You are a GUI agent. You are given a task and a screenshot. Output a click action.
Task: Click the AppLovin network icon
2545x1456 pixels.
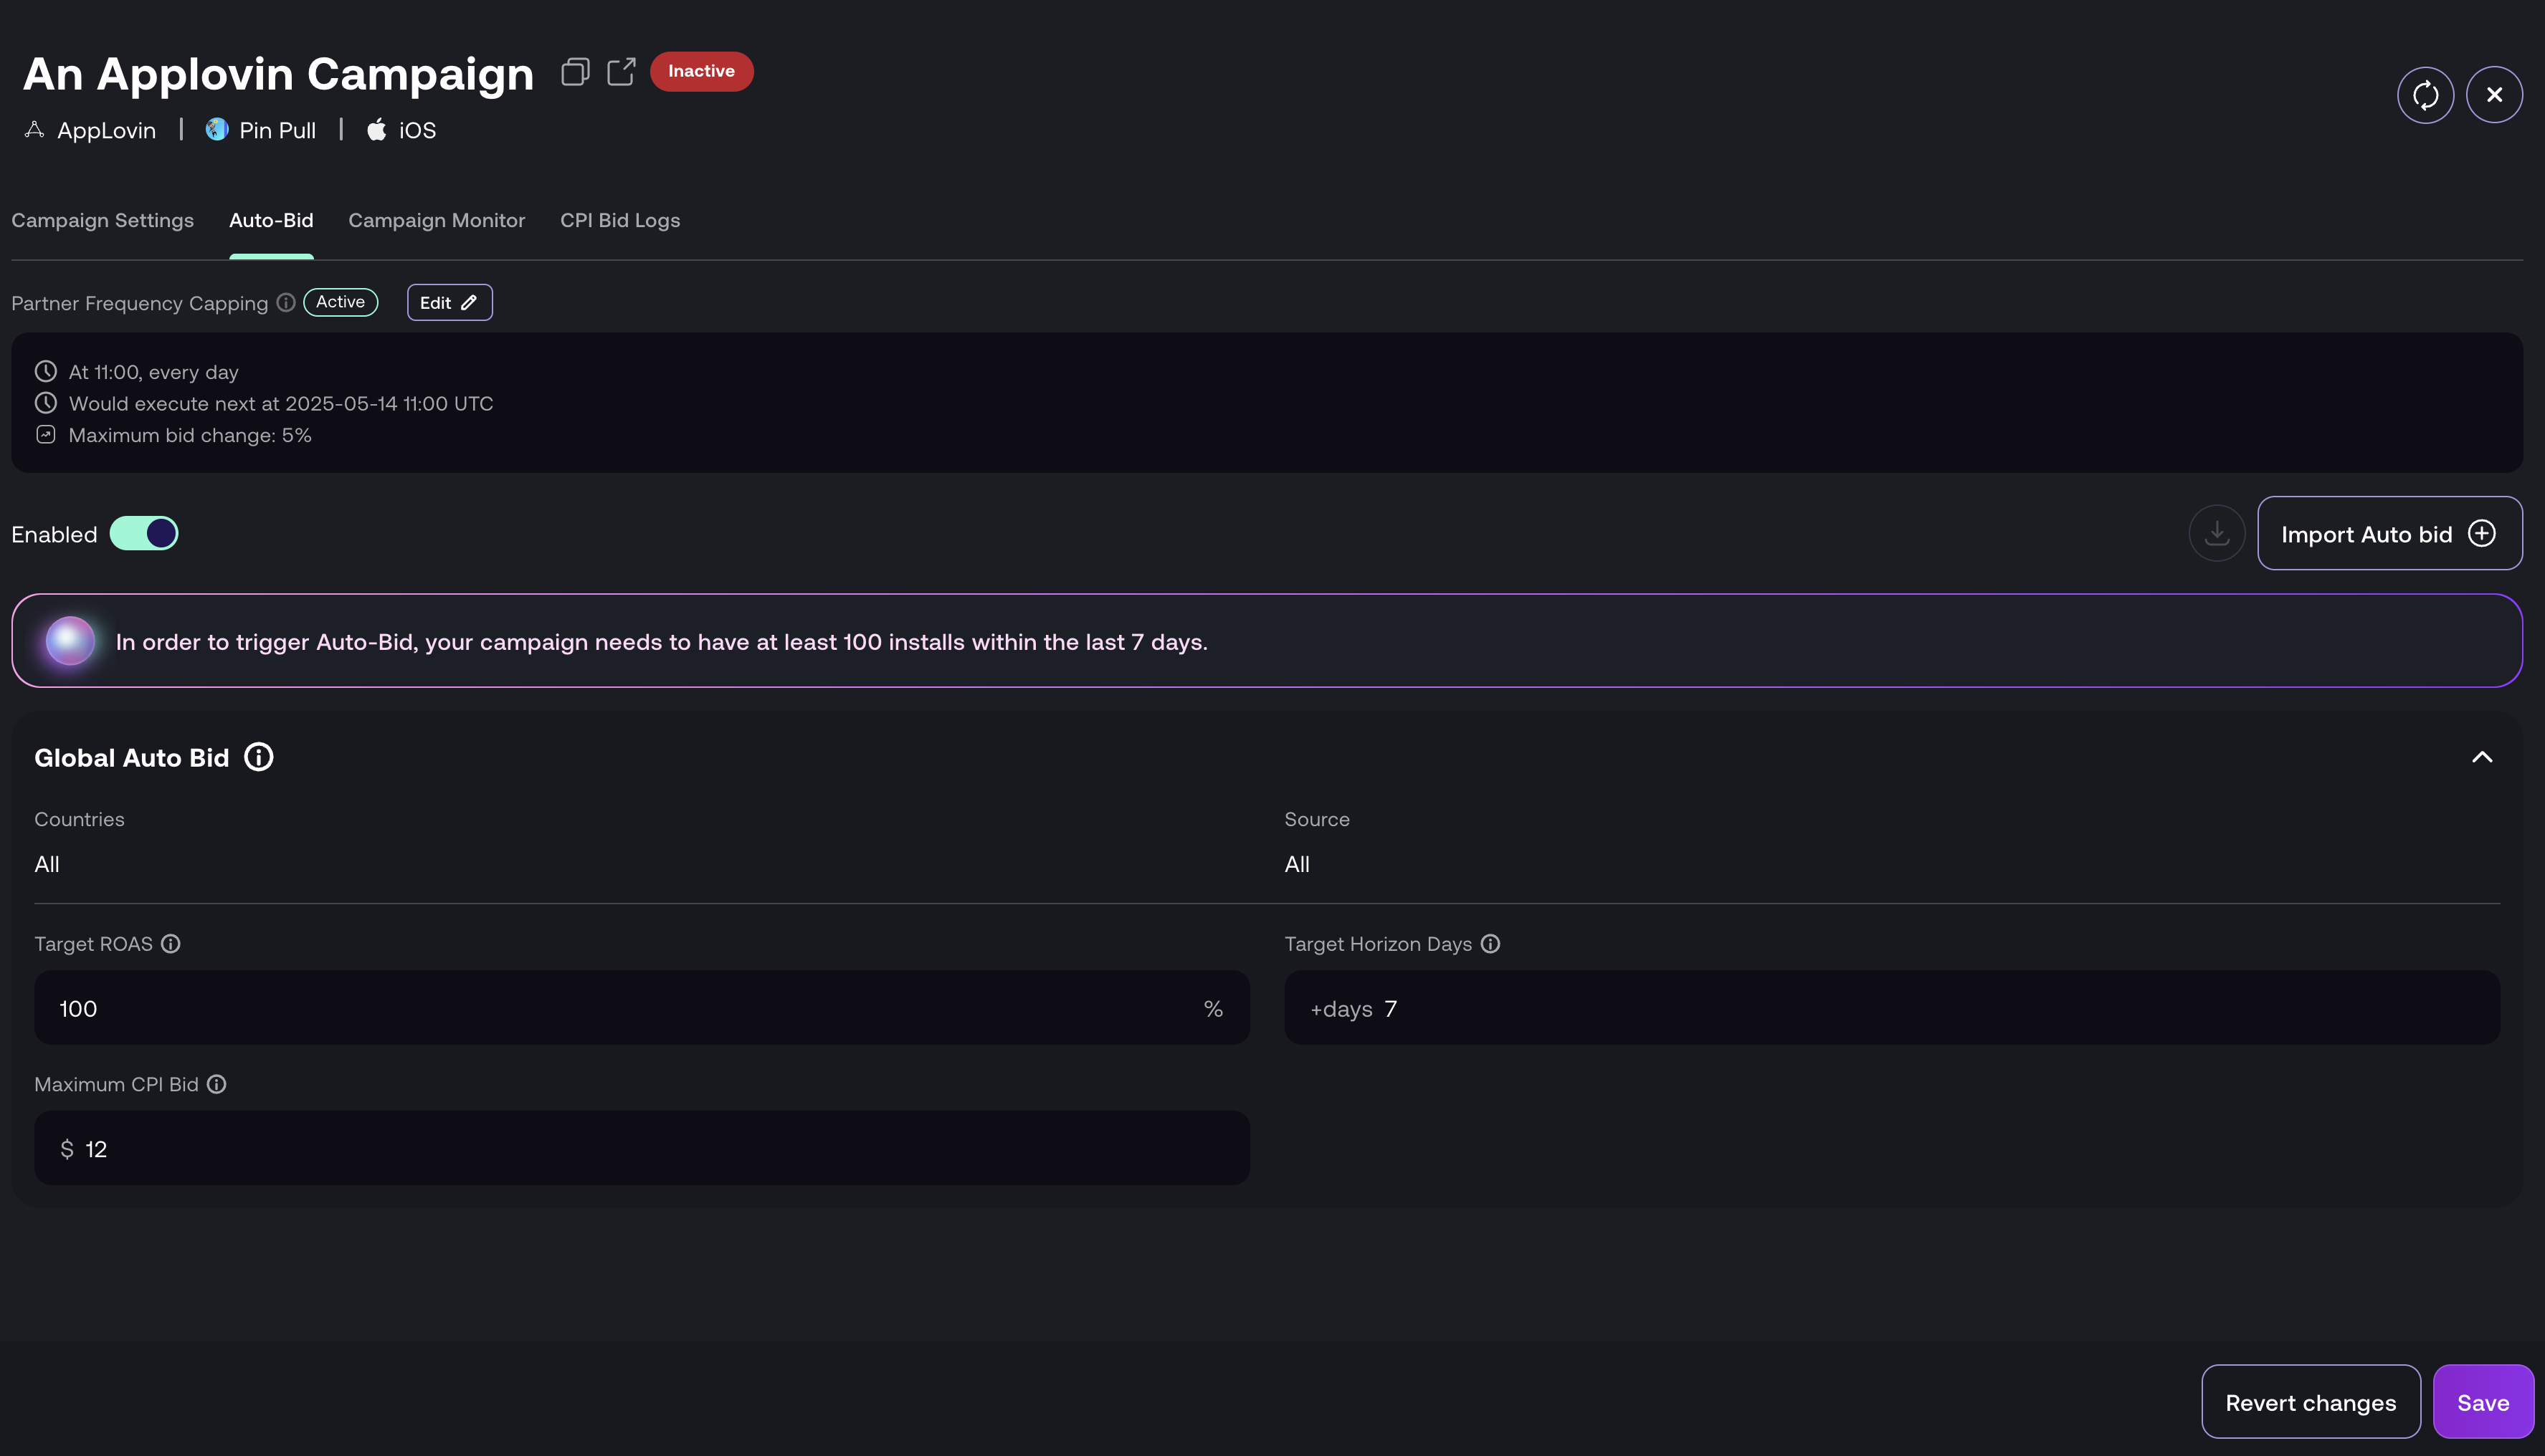coord(35,130)
